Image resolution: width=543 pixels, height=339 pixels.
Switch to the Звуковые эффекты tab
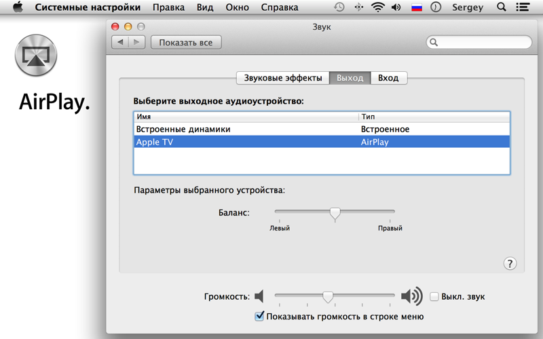pyautogui.click(x=283, y=78)
